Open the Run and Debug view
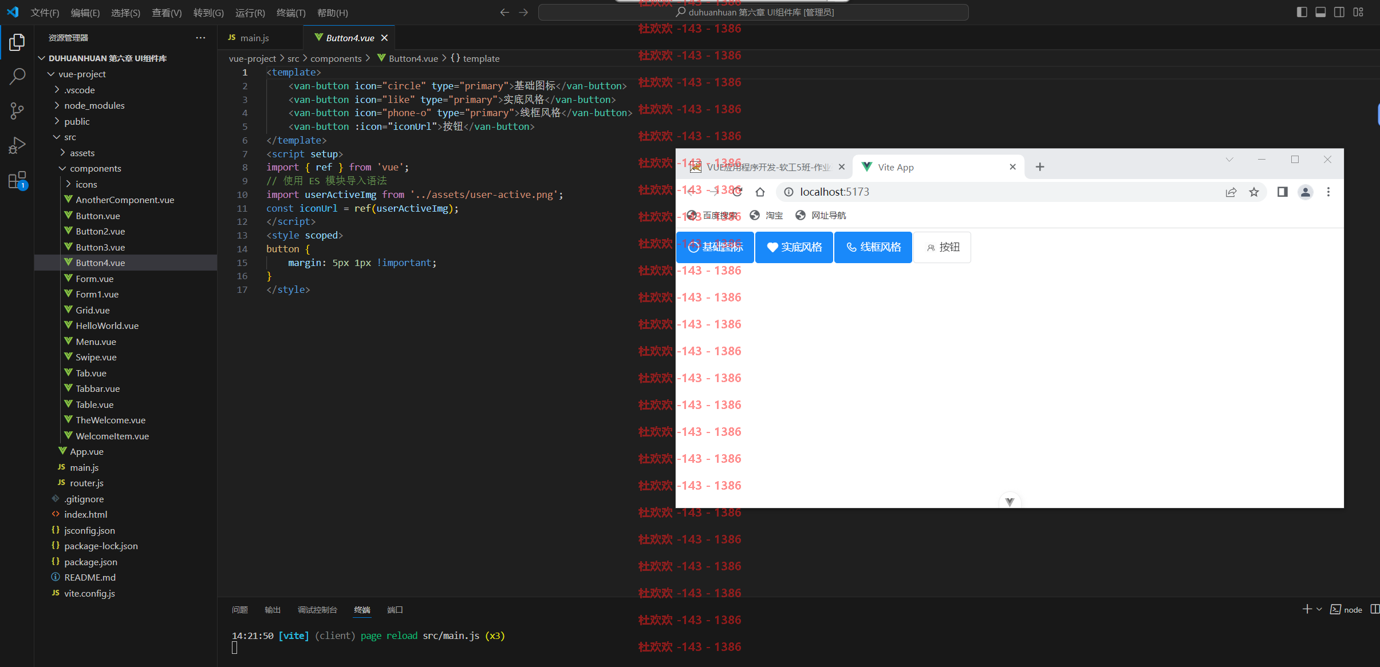The height and width of the screenshot is (667, 1380). tap(17, 145)
